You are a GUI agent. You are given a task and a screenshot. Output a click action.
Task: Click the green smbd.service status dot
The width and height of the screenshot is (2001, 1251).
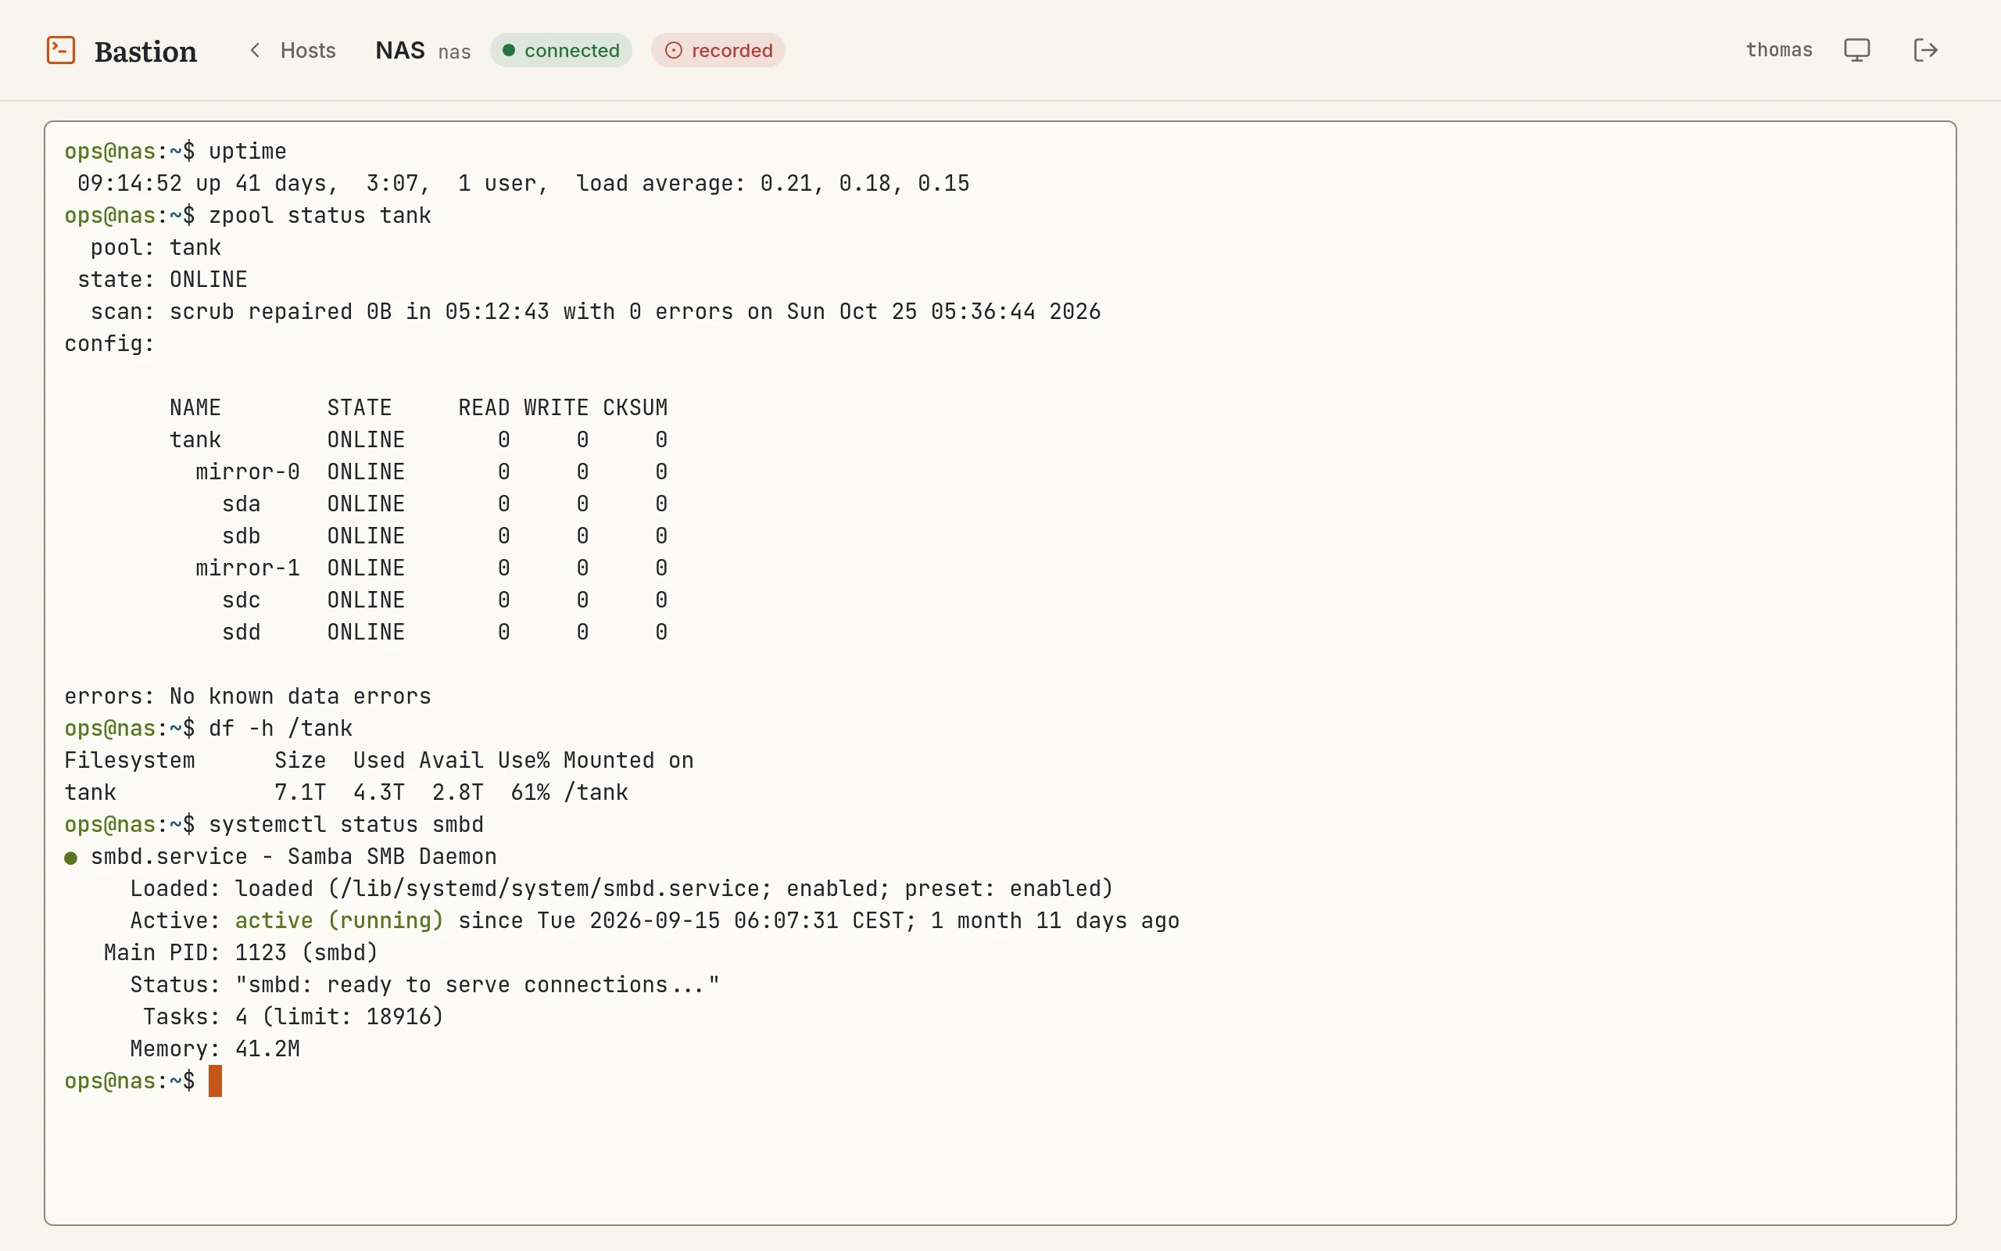pos(71,858)
